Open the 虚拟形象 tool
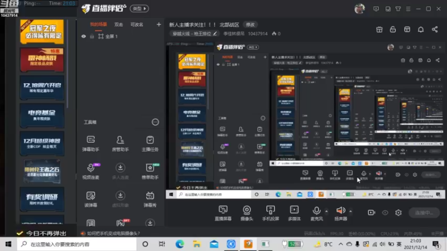 point(120,199)
